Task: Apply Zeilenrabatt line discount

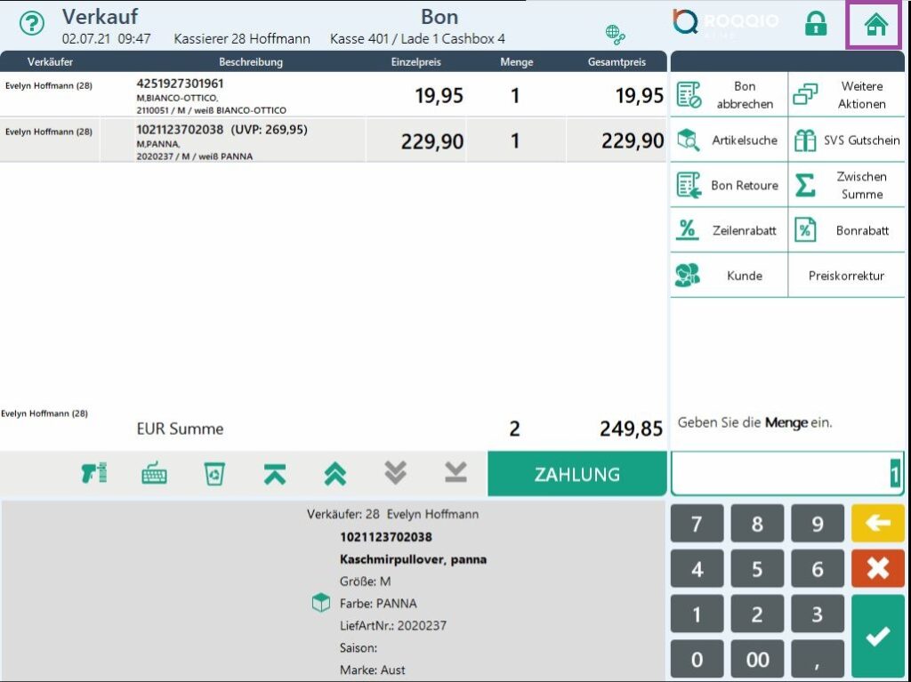Action: 729,230
